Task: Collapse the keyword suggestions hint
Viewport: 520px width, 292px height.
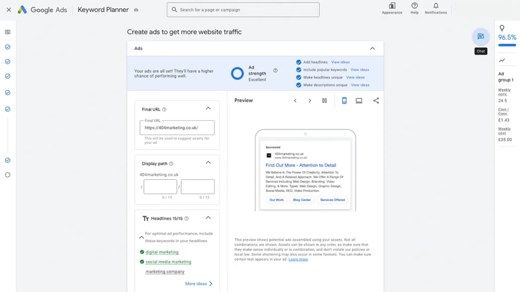Action: pyautogui.click(x=142, y=237)
